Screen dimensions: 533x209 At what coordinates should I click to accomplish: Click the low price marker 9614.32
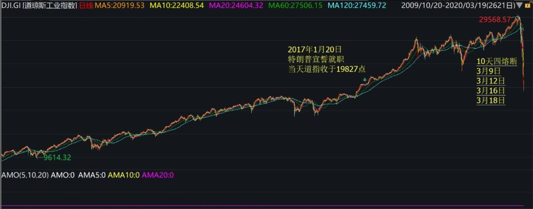coord(57,157)
